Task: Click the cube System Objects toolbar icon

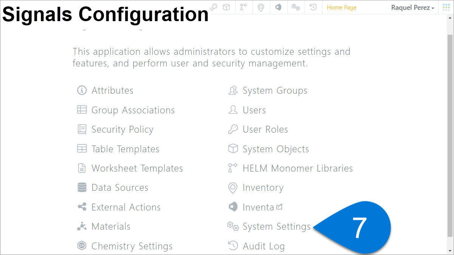Action: click(226, 7)
